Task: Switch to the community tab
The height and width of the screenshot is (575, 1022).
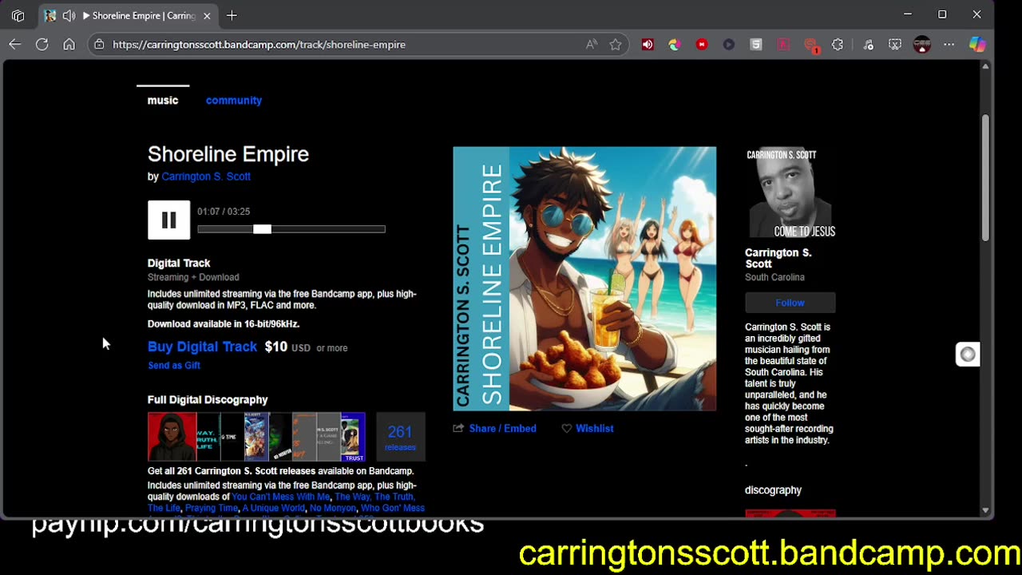Action: point(234,101)
